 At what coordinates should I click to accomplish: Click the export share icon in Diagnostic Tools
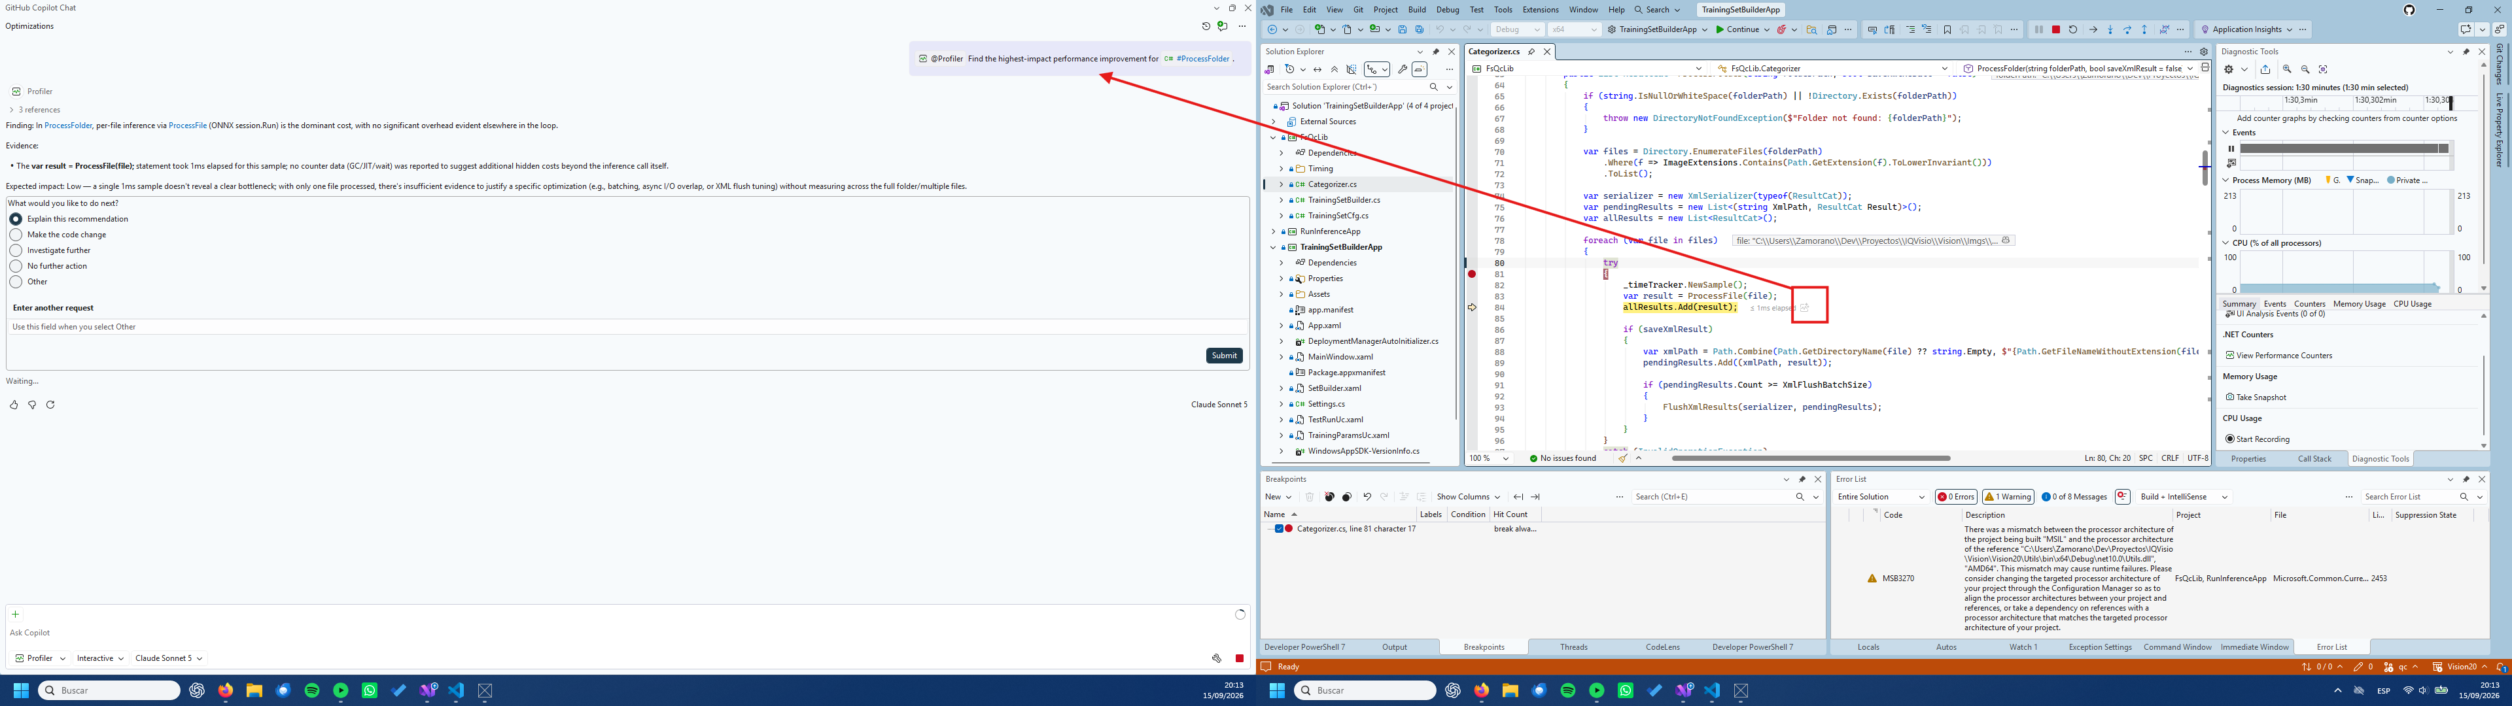tap(2265, 69)
